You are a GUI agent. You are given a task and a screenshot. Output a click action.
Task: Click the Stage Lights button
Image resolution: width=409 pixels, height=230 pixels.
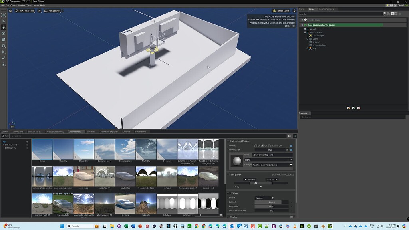pos(281,11)
